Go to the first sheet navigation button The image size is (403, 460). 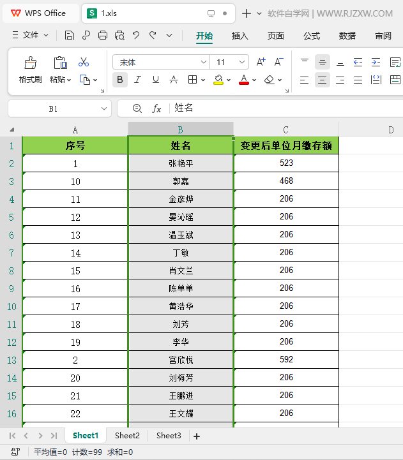[x=12, y=436]
